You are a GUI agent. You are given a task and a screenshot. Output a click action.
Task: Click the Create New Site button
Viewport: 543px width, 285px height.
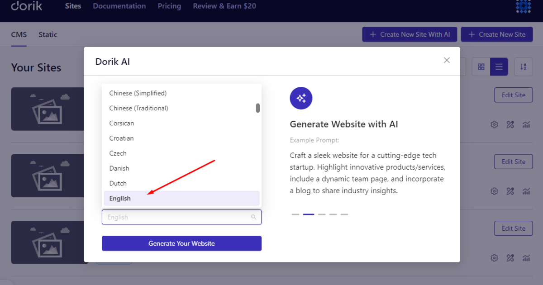click(x=497, y=34)
